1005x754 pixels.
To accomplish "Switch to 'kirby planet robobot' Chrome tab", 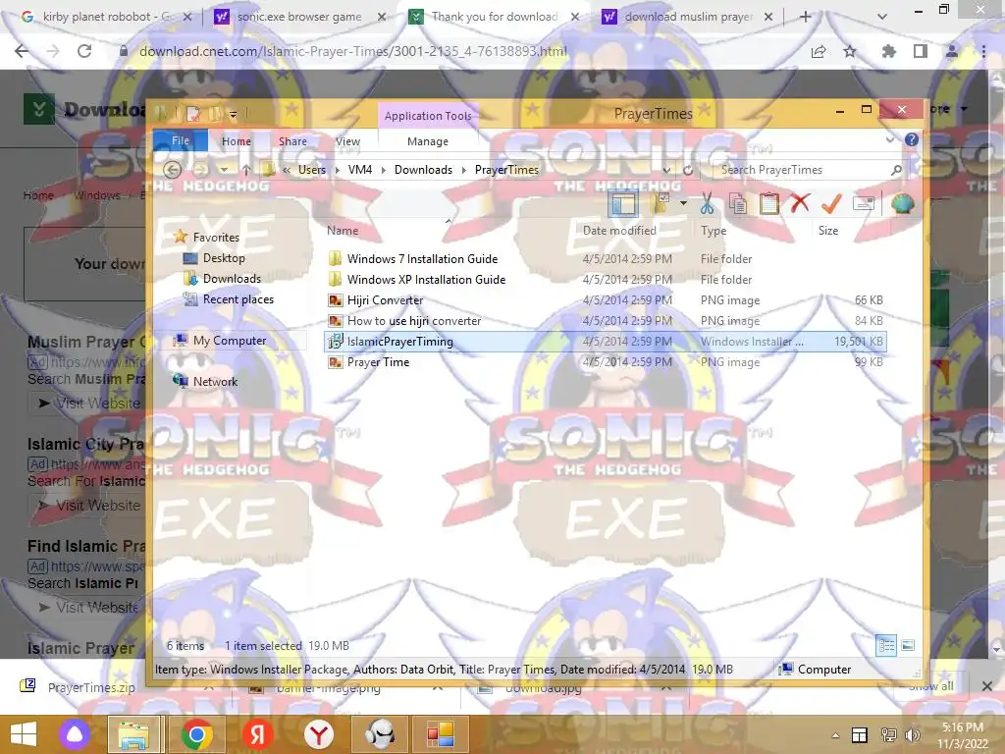I will 106,17.
